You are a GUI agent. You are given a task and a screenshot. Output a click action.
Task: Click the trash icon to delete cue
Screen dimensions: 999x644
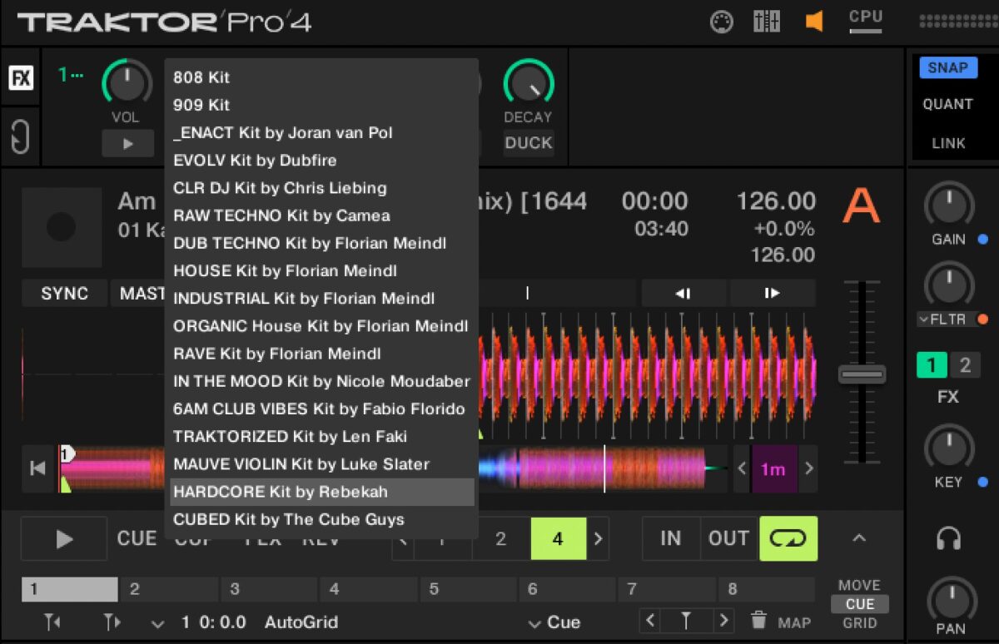pos(758,621)
